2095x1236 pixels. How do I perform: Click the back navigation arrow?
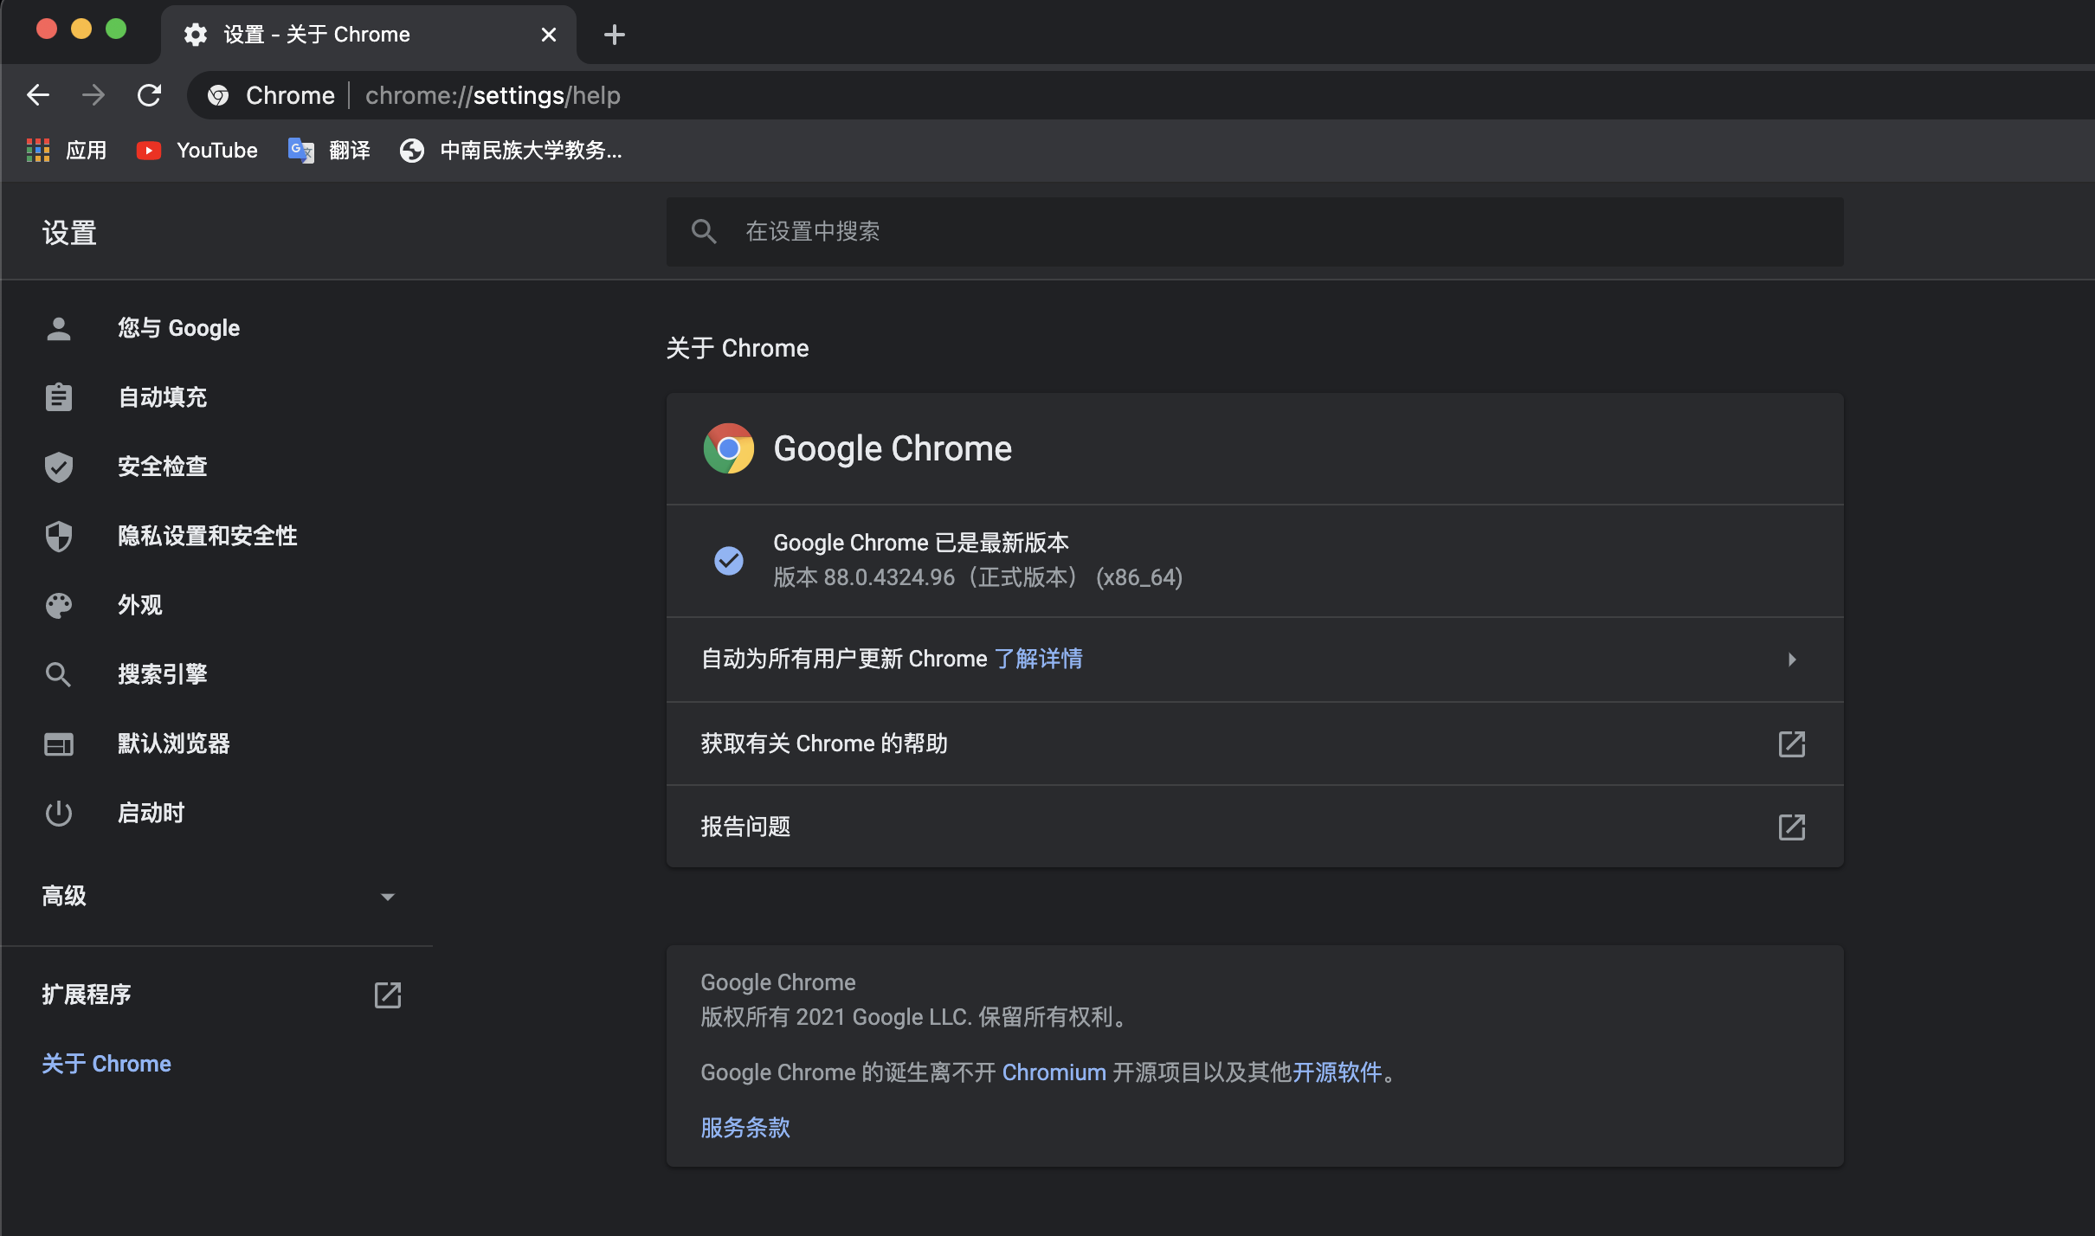tap(38, 95)
